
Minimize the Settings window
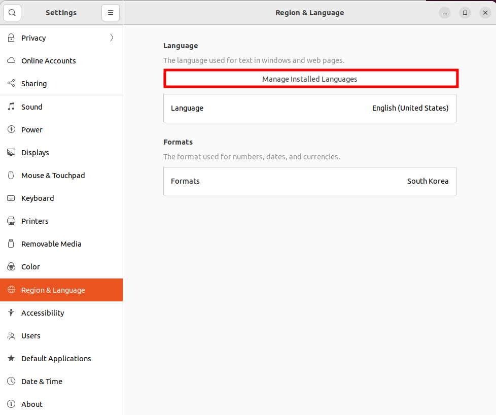[x=445, y=13]
